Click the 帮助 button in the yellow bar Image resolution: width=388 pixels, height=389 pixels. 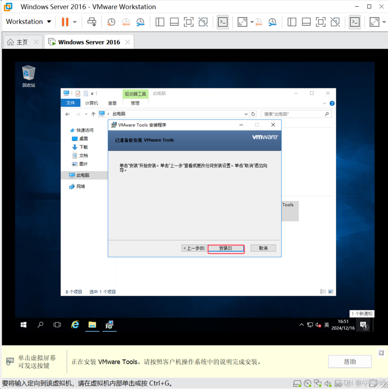(x=350, y=362)
